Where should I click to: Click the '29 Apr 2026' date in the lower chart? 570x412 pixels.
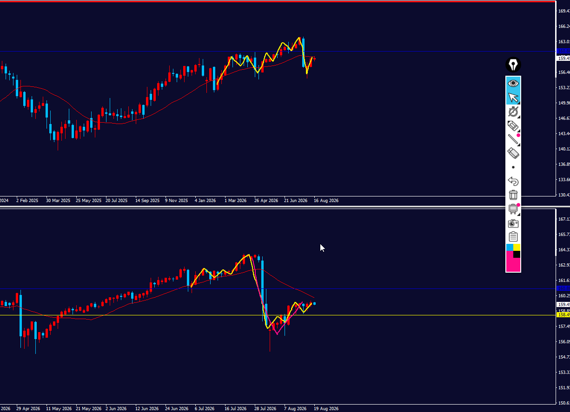coord(28,409)
